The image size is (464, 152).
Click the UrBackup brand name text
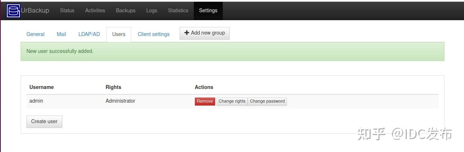35,10
